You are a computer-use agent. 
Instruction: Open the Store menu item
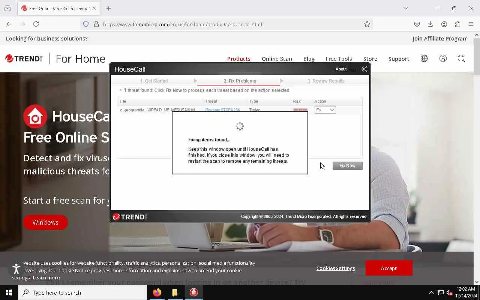[370, 59]
